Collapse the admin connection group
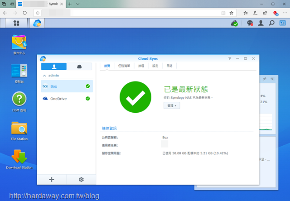290x201 pixels. pyautogui.click(x=44, y=76)
